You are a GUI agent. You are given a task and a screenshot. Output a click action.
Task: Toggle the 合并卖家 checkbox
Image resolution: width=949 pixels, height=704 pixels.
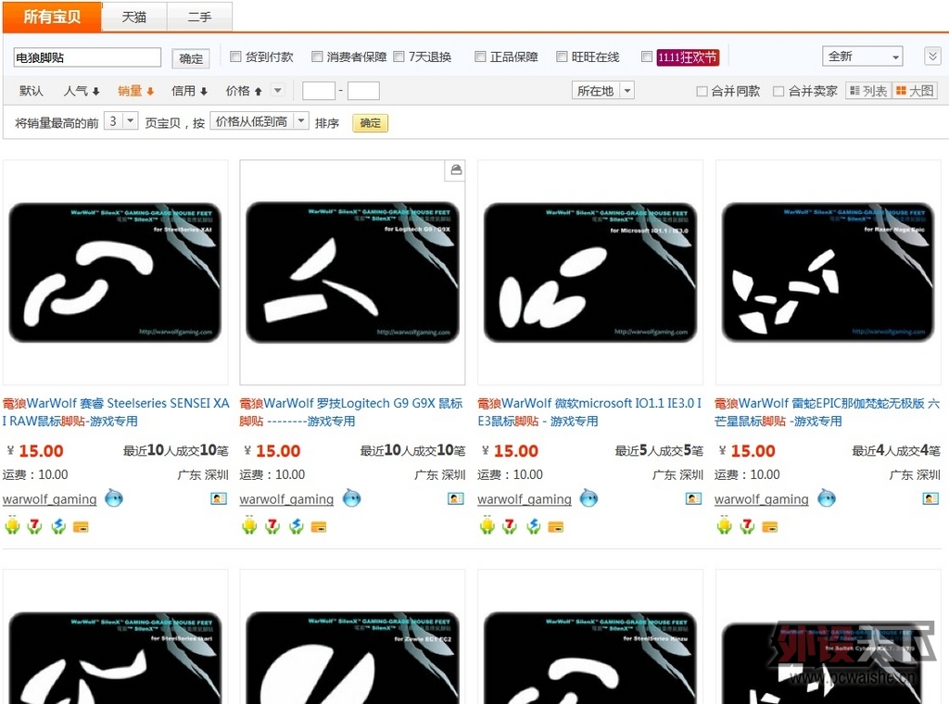point(778,92)
